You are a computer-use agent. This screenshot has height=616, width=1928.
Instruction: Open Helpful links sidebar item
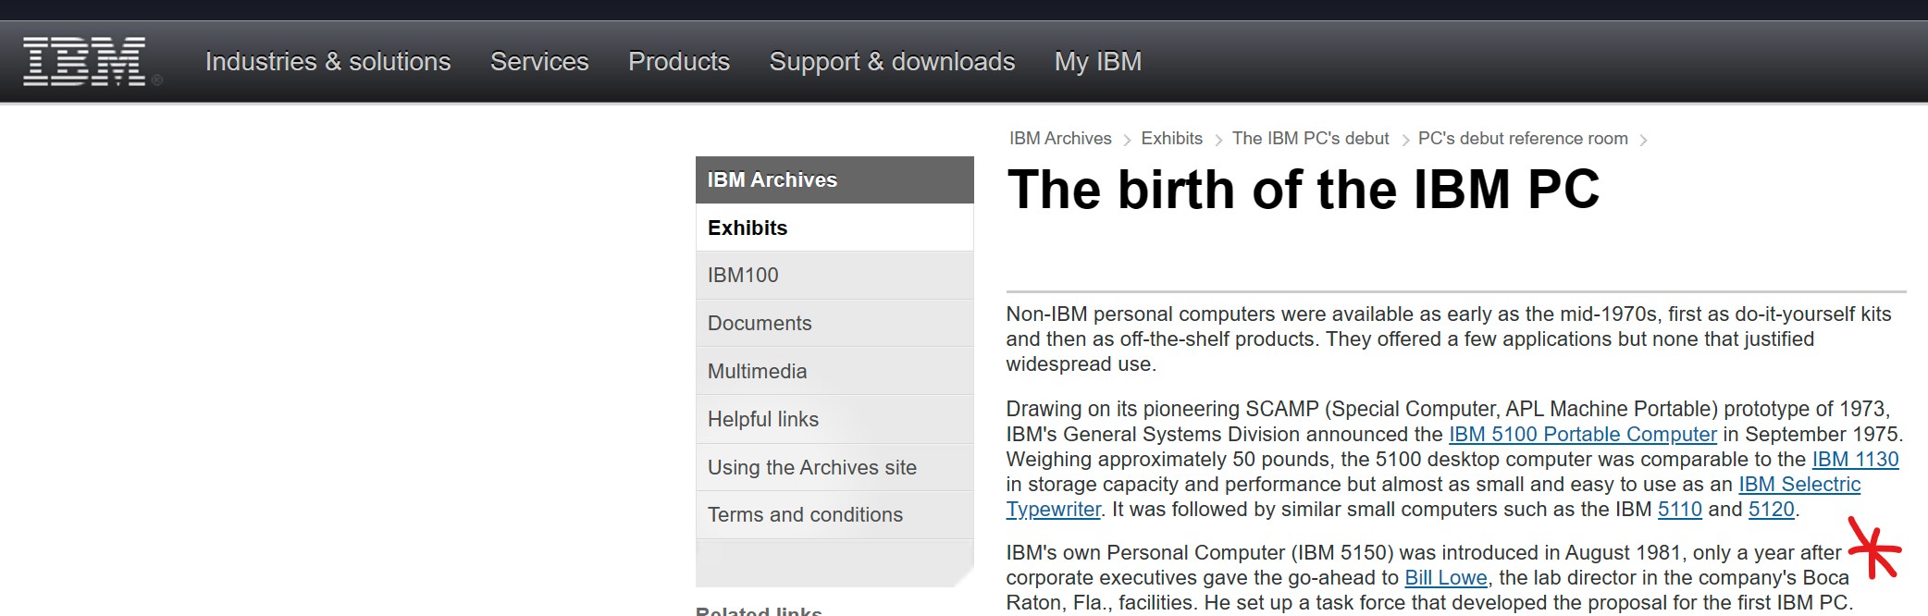pyautogui.click(x=763, y=420)
